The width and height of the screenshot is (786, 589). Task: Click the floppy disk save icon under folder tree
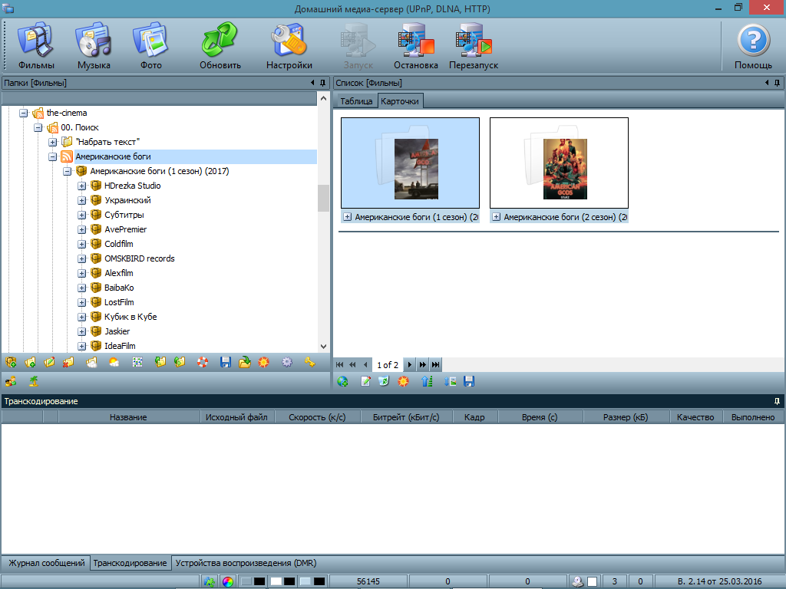pyautogui.click(x=226, y=362)
